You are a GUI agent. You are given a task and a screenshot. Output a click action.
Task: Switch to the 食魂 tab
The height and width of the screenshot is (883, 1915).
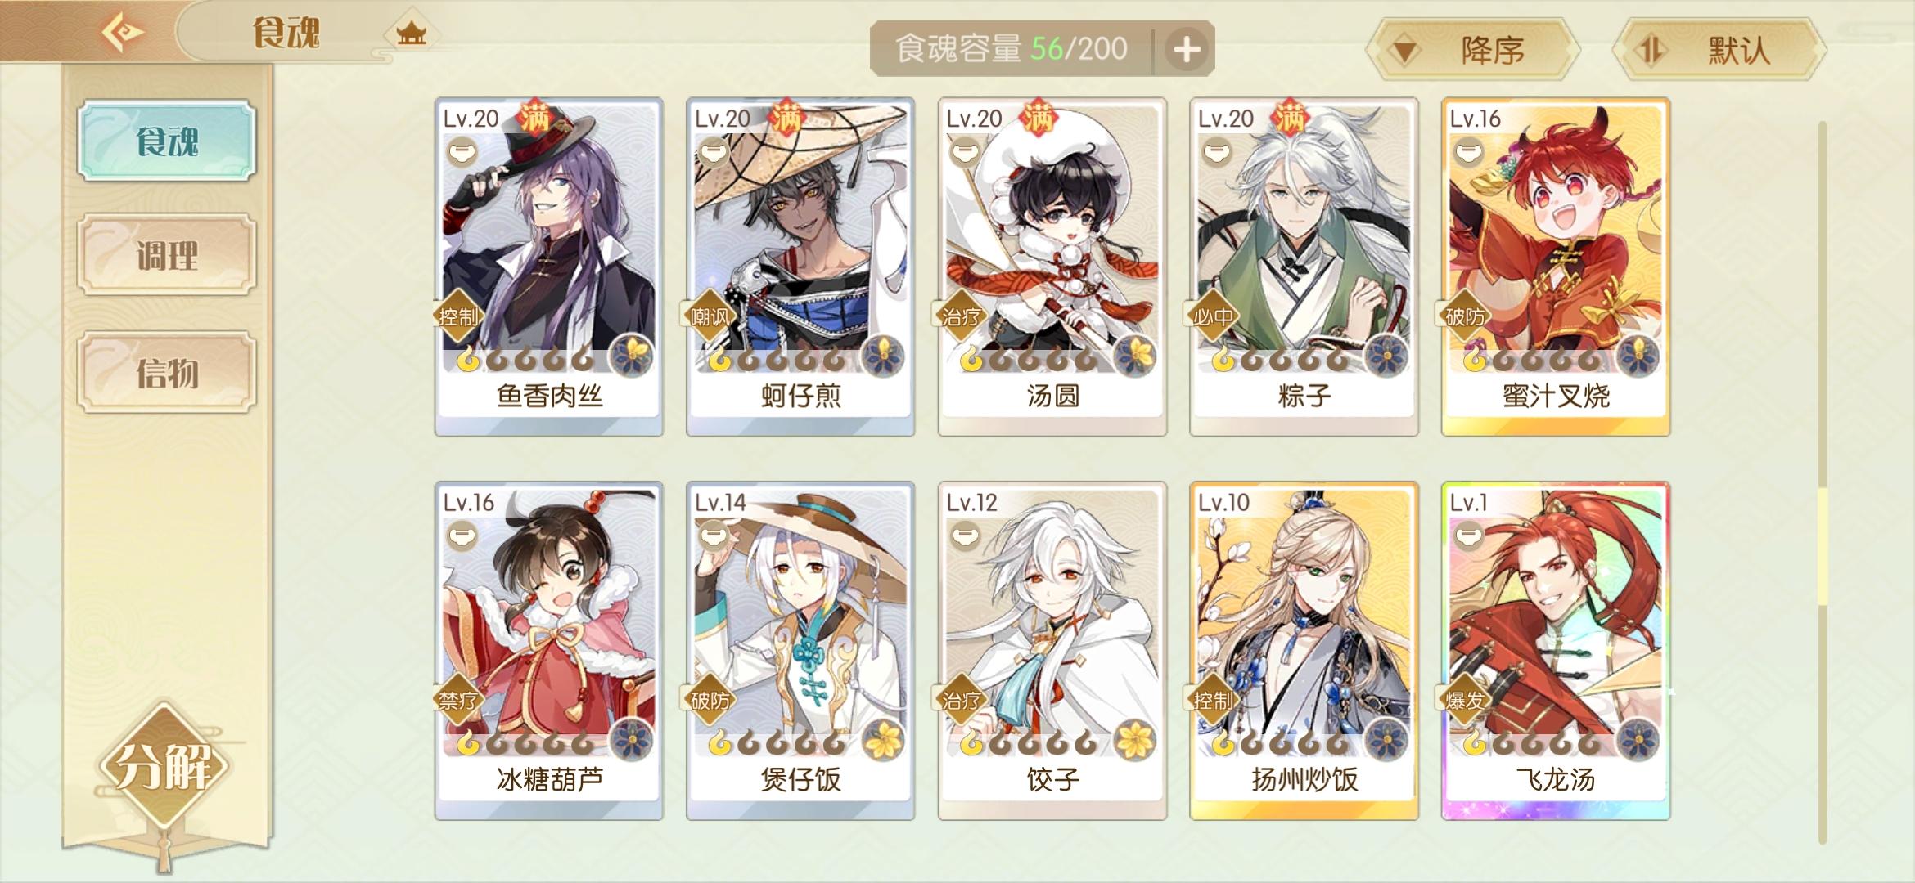(167, 141)
